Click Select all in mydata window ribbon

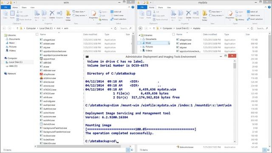point(252,11)
